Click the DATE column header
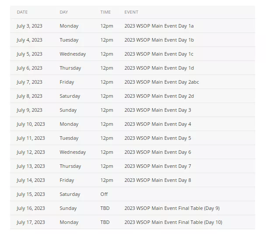266x234 pixels. [x=22, y=12]
